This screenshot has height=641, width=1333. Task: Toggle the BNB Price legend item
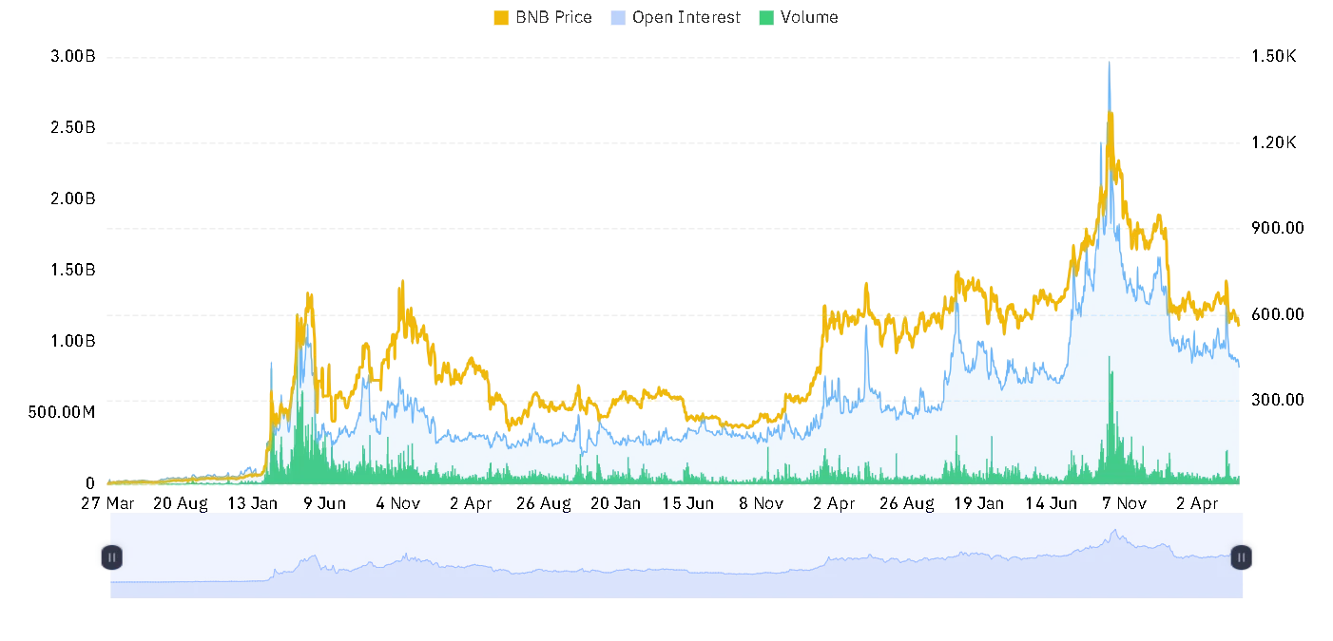543,17
